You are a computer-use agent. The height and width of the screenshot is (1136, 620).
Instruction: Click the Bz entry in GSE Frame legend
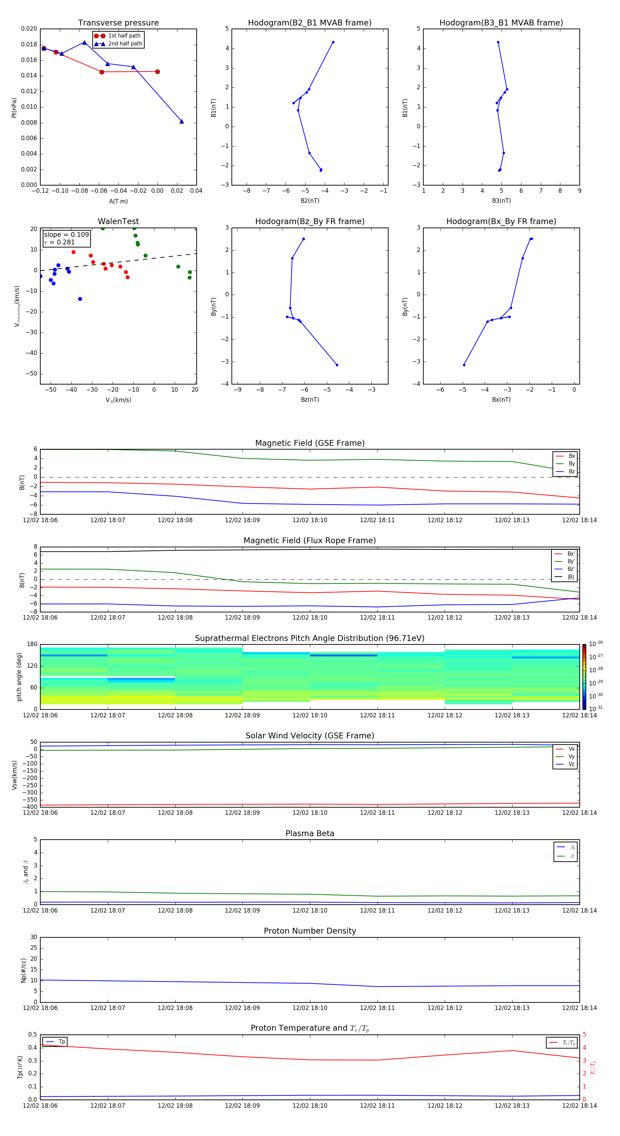(x=565, y=472)
